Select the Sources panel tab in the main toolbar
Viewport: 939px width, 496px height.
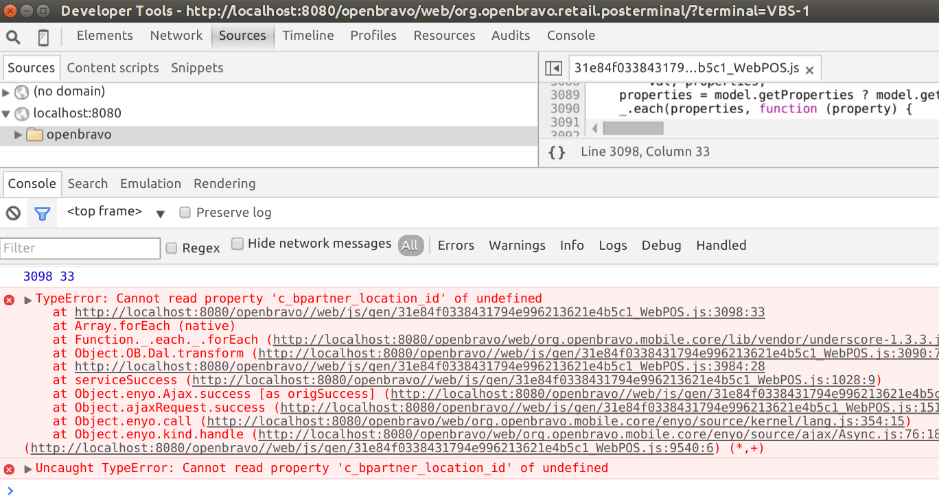(x=242, y=36)
